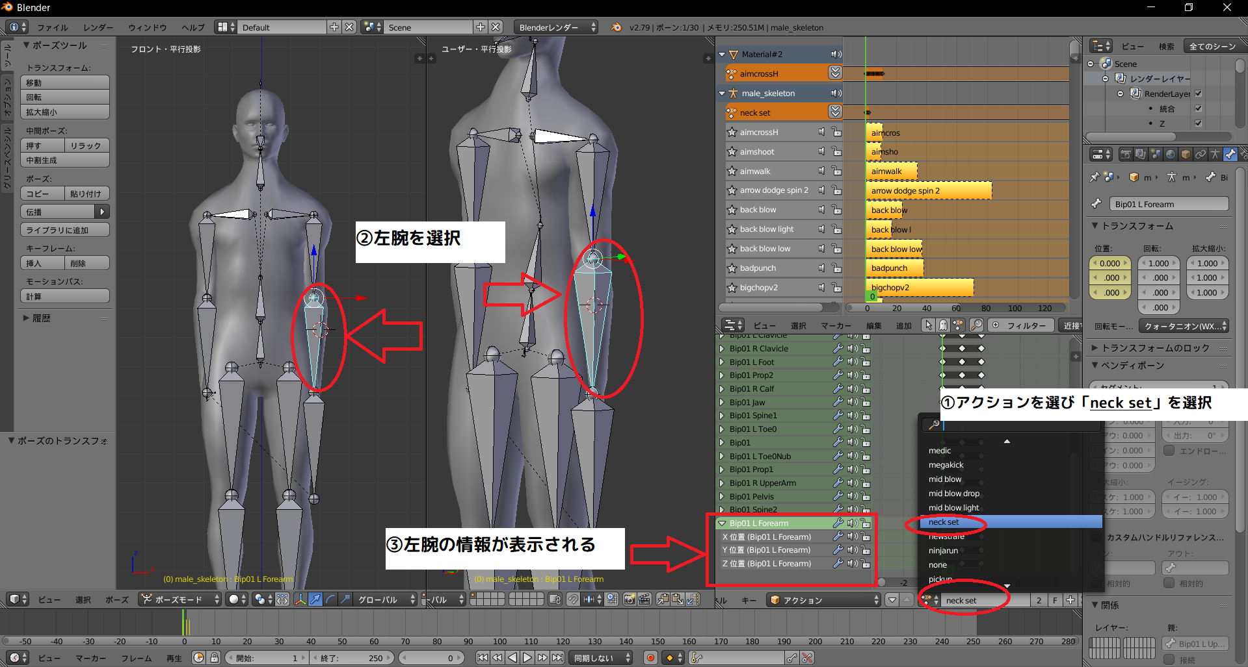1248x667 pixels.
Task: Open the World properties tab globe icon
Action: coord(1171,155)
